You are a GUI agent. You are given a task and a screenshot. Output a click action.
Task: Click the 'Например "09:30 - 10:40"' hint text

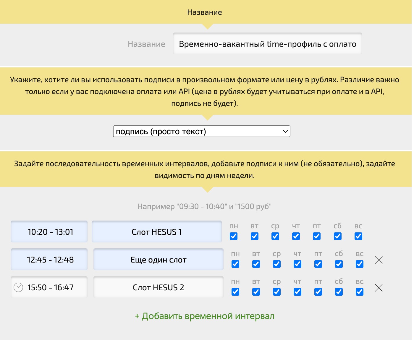click(205, 206)
